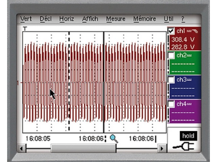217x162 pixels.
Task: Enable the ch2 channel checkbox
Action: (172, 55)
